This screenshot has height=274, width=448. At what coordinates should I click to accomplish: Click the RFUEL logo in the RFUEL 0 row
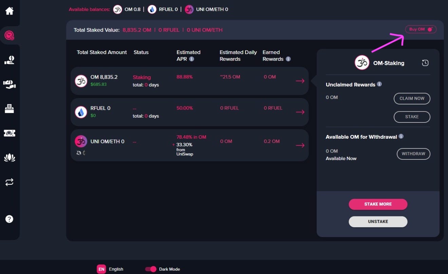point(81,112)
